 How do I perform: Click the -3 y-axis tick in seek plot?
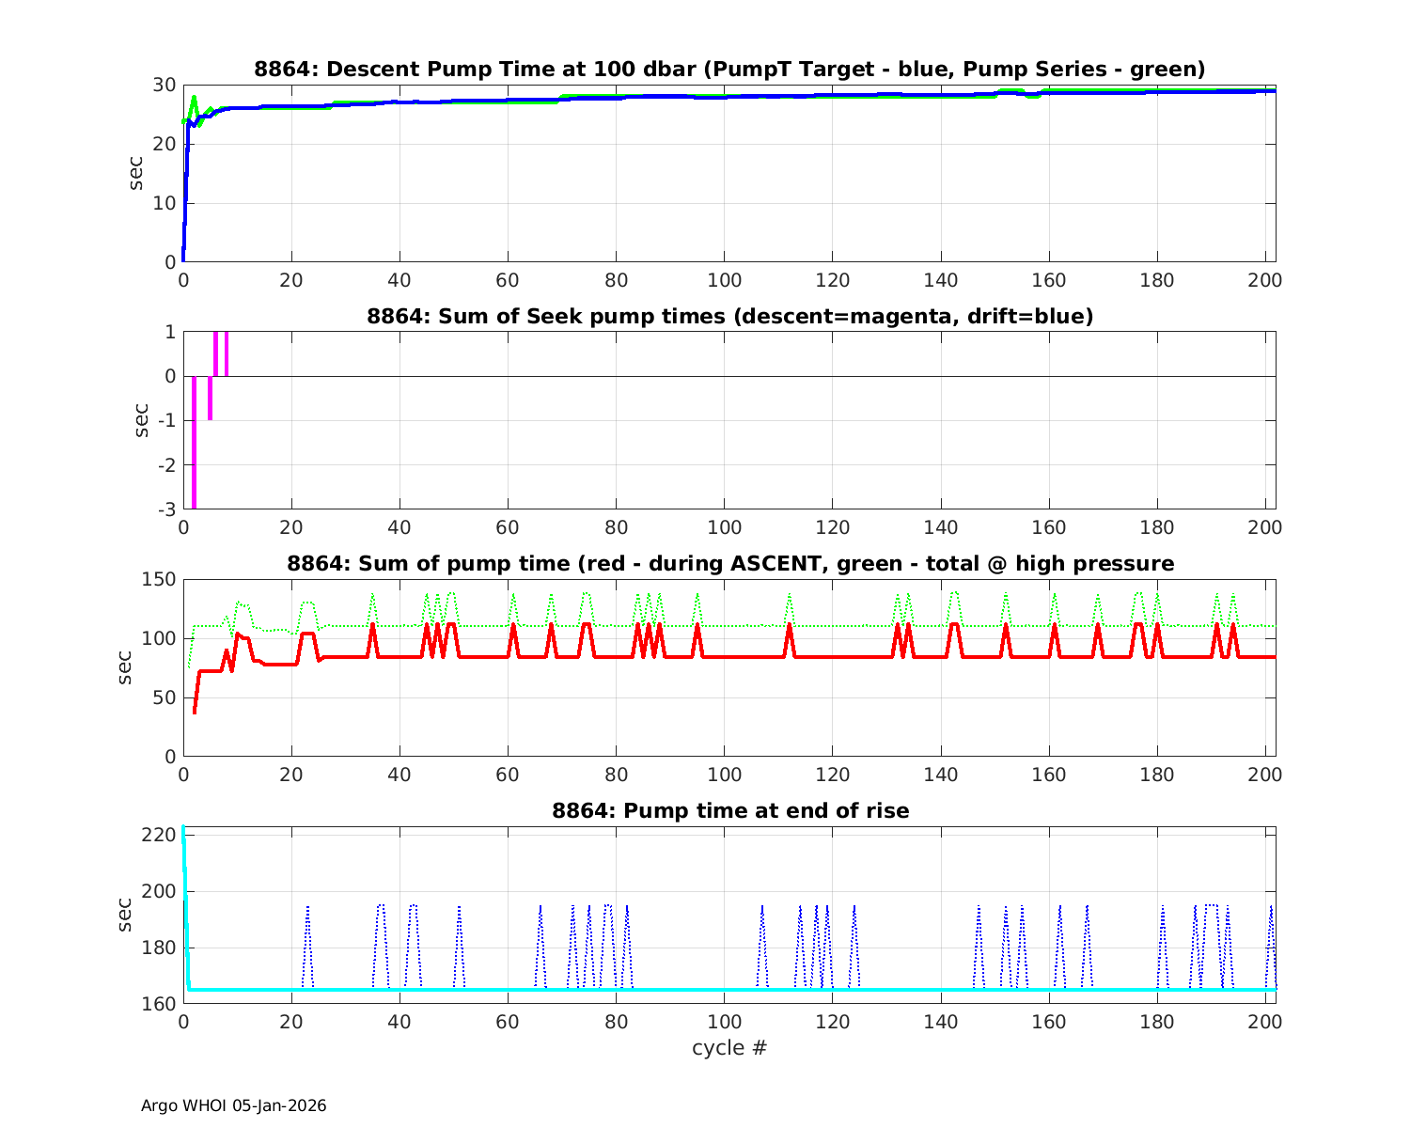[x=167, y=509]
